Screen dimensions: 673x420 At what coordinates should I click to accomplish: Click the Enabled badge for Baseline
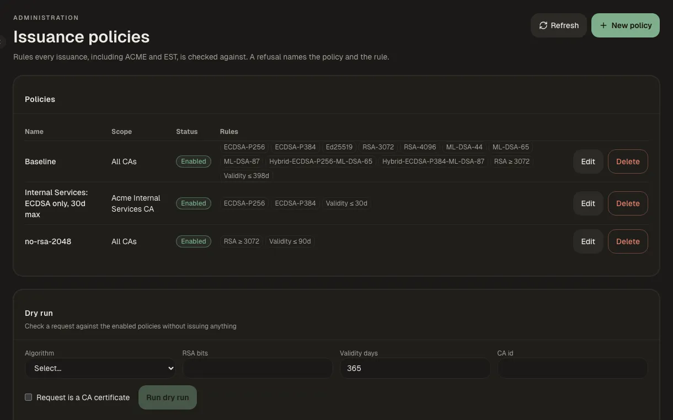point(194,161)
